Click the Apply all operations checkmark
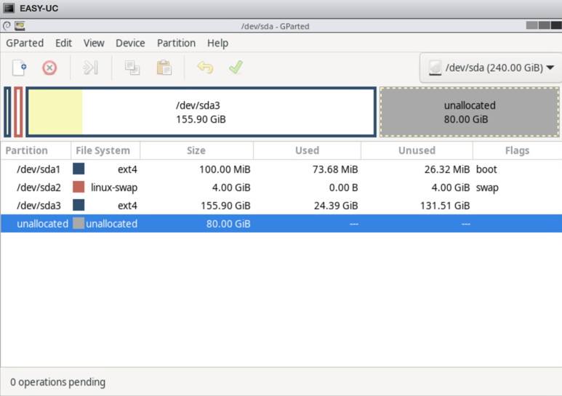Viewport: 562px width, 396px height. [236, 68]
